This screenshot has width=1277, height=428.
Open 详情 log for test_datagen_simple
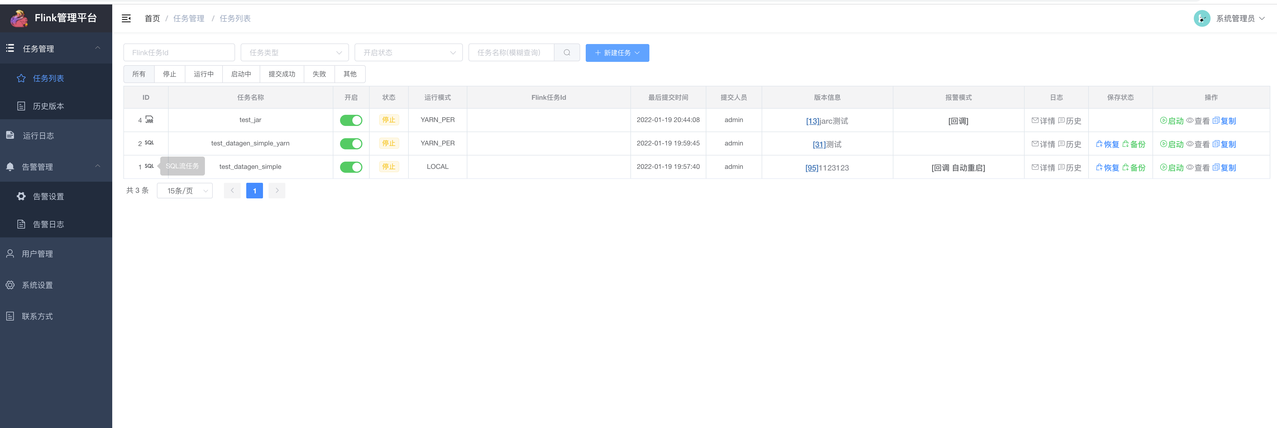pyautogui.click(x=1044, y=167)
